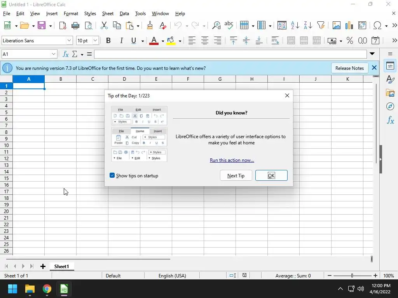Viewport: 398px width, 298px height.
Task: Click Insert Pivot Table icon
Action: click(362, 25)
